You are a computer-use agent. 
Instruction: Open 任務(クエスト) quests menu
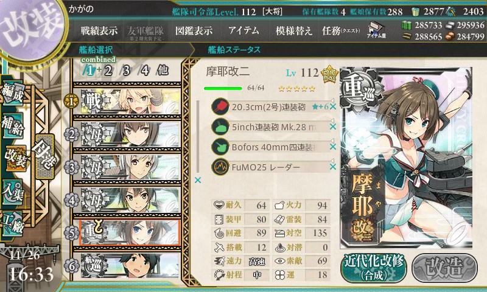pyautogui.click(x=341, y=30)
